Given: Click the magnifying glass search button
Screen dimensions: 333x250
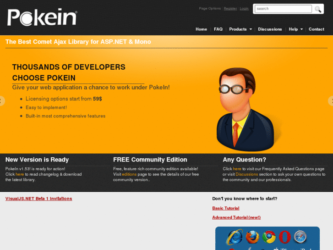Looking at the screenshot, I should [x=318, y=9].
